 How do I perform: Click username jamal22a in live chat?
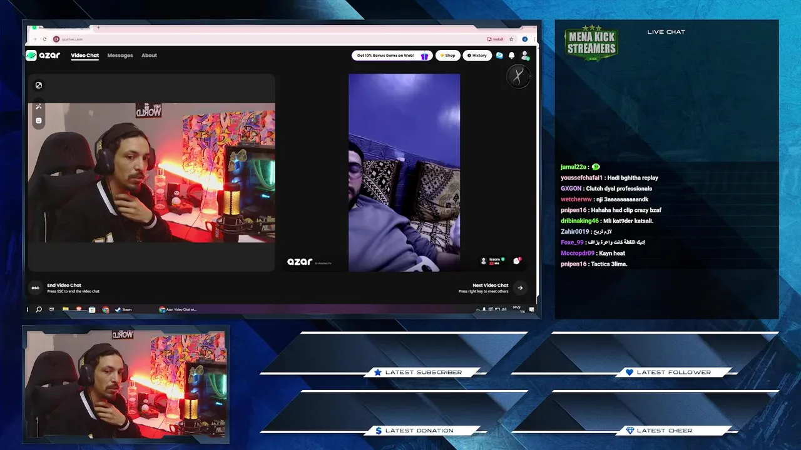pos(573,167)
